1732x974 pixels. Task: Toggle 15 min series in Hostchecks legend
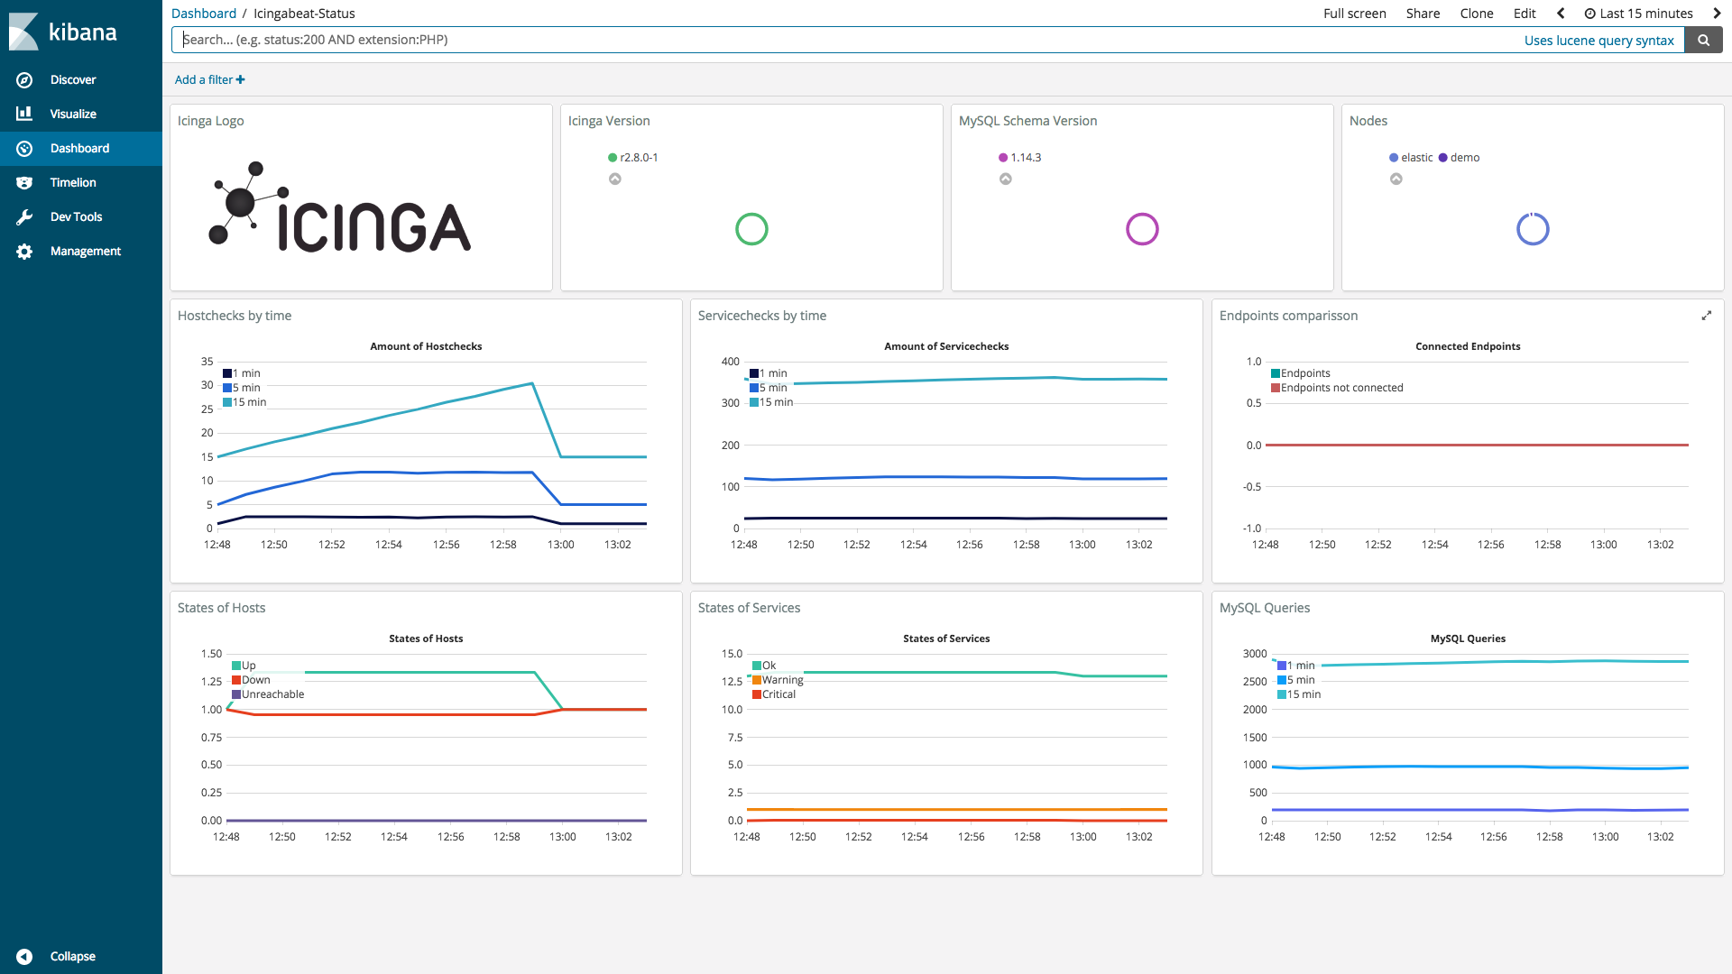[x=244, y=402]
